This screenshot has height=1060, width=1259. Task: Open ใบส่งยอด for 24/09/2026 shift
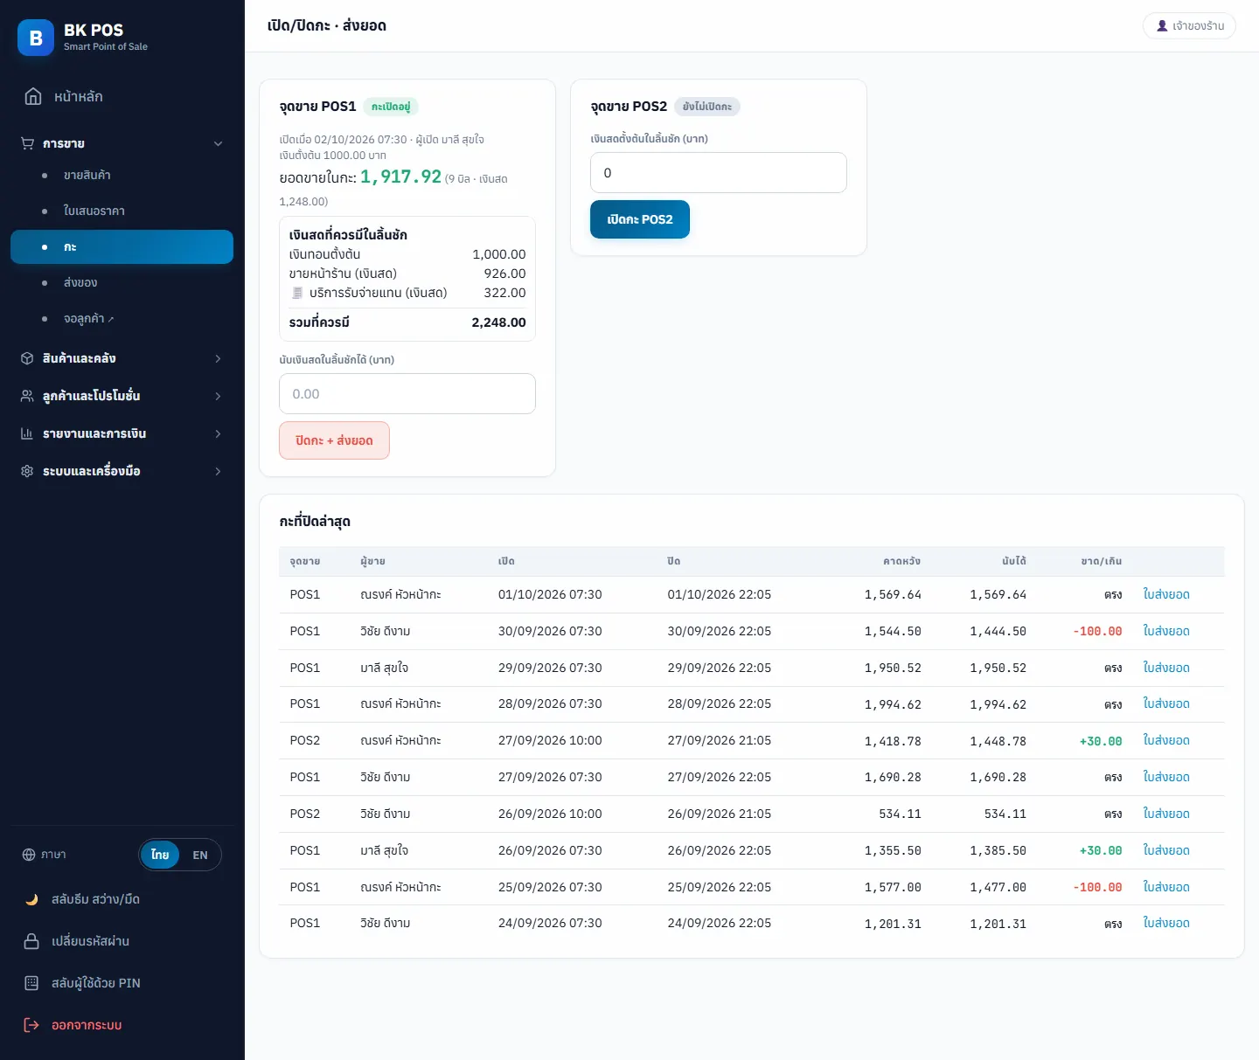click(x=1166, y=923)
